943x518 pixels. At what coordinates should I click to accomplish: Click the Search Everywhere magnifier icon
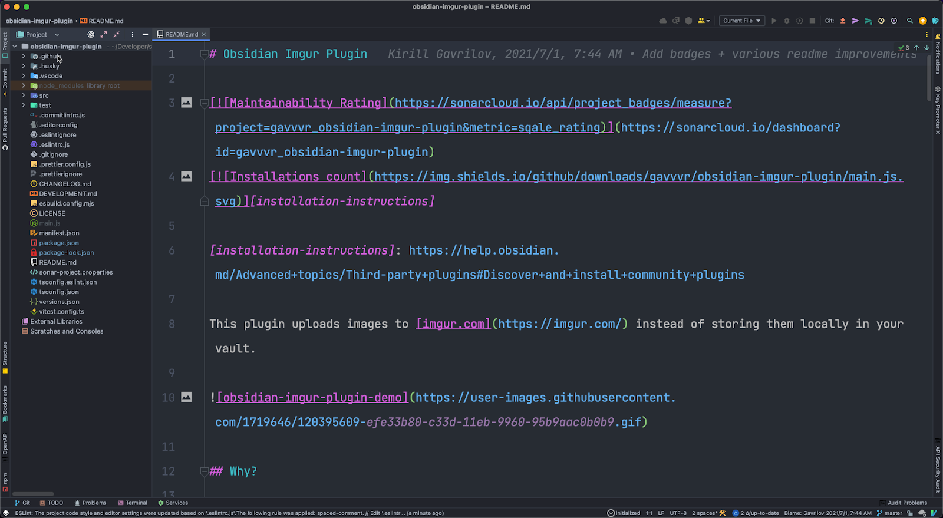tap(910, 21)
